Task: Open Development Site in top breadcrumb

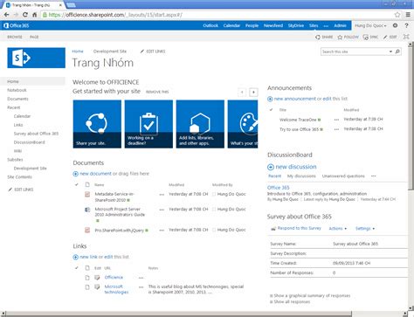Action: (x=110, y=52)
